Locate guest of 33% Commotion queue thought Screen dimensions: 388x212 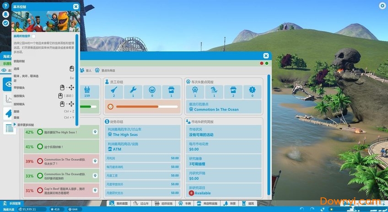(95, 176)
